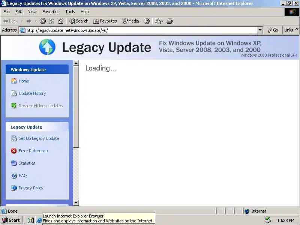
Task: Open the FAQ link
Action: pos(23,175)
